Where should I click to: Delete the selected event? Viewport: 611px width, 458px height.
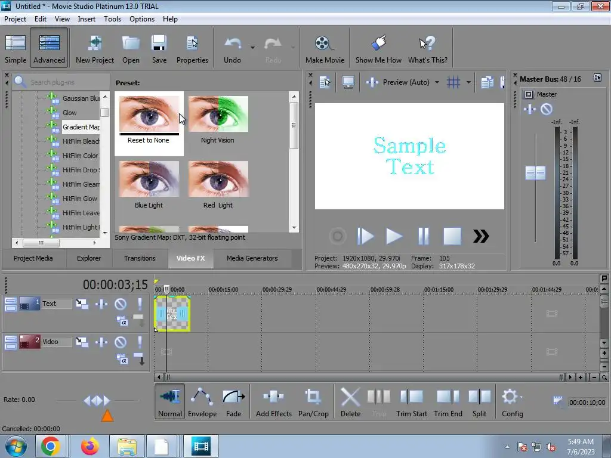click(x=350, y=403)
